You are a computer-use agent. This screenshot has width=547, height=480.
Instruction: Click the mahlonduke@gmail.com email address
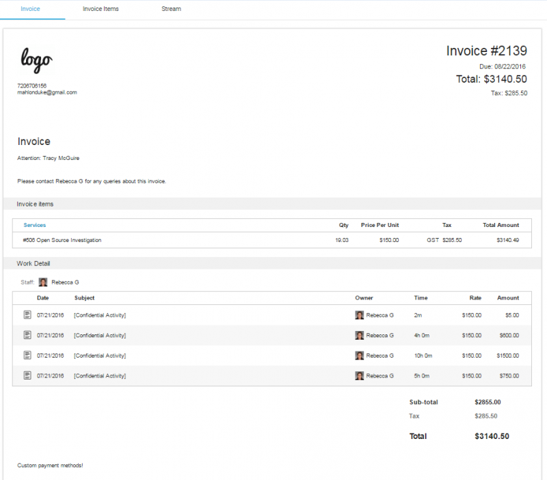pyautogui.click(x=47, y=92)
